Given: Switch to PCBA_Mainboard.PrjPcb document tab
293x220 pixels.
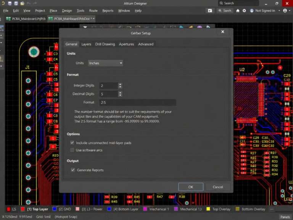Looking at the screenshot, I should coord(26,19).
